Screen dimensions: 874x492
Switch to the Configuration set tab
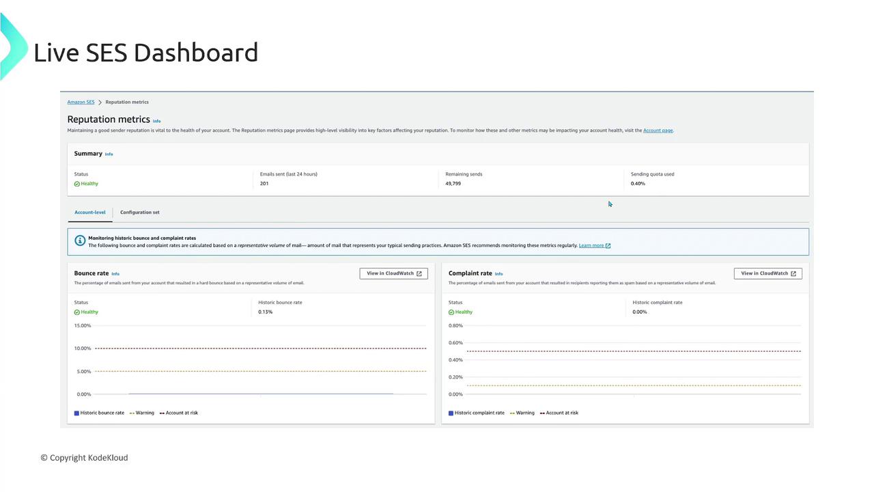tap(139, 213)
